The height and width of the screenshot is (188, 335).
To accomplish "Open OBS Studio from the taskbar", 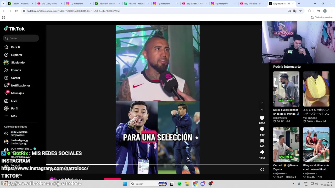I will 210,184.
